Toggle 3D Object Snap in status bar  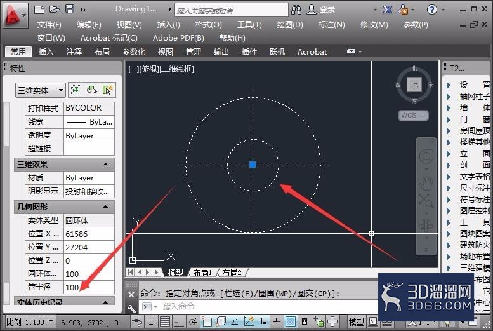(x=221, y=321)
